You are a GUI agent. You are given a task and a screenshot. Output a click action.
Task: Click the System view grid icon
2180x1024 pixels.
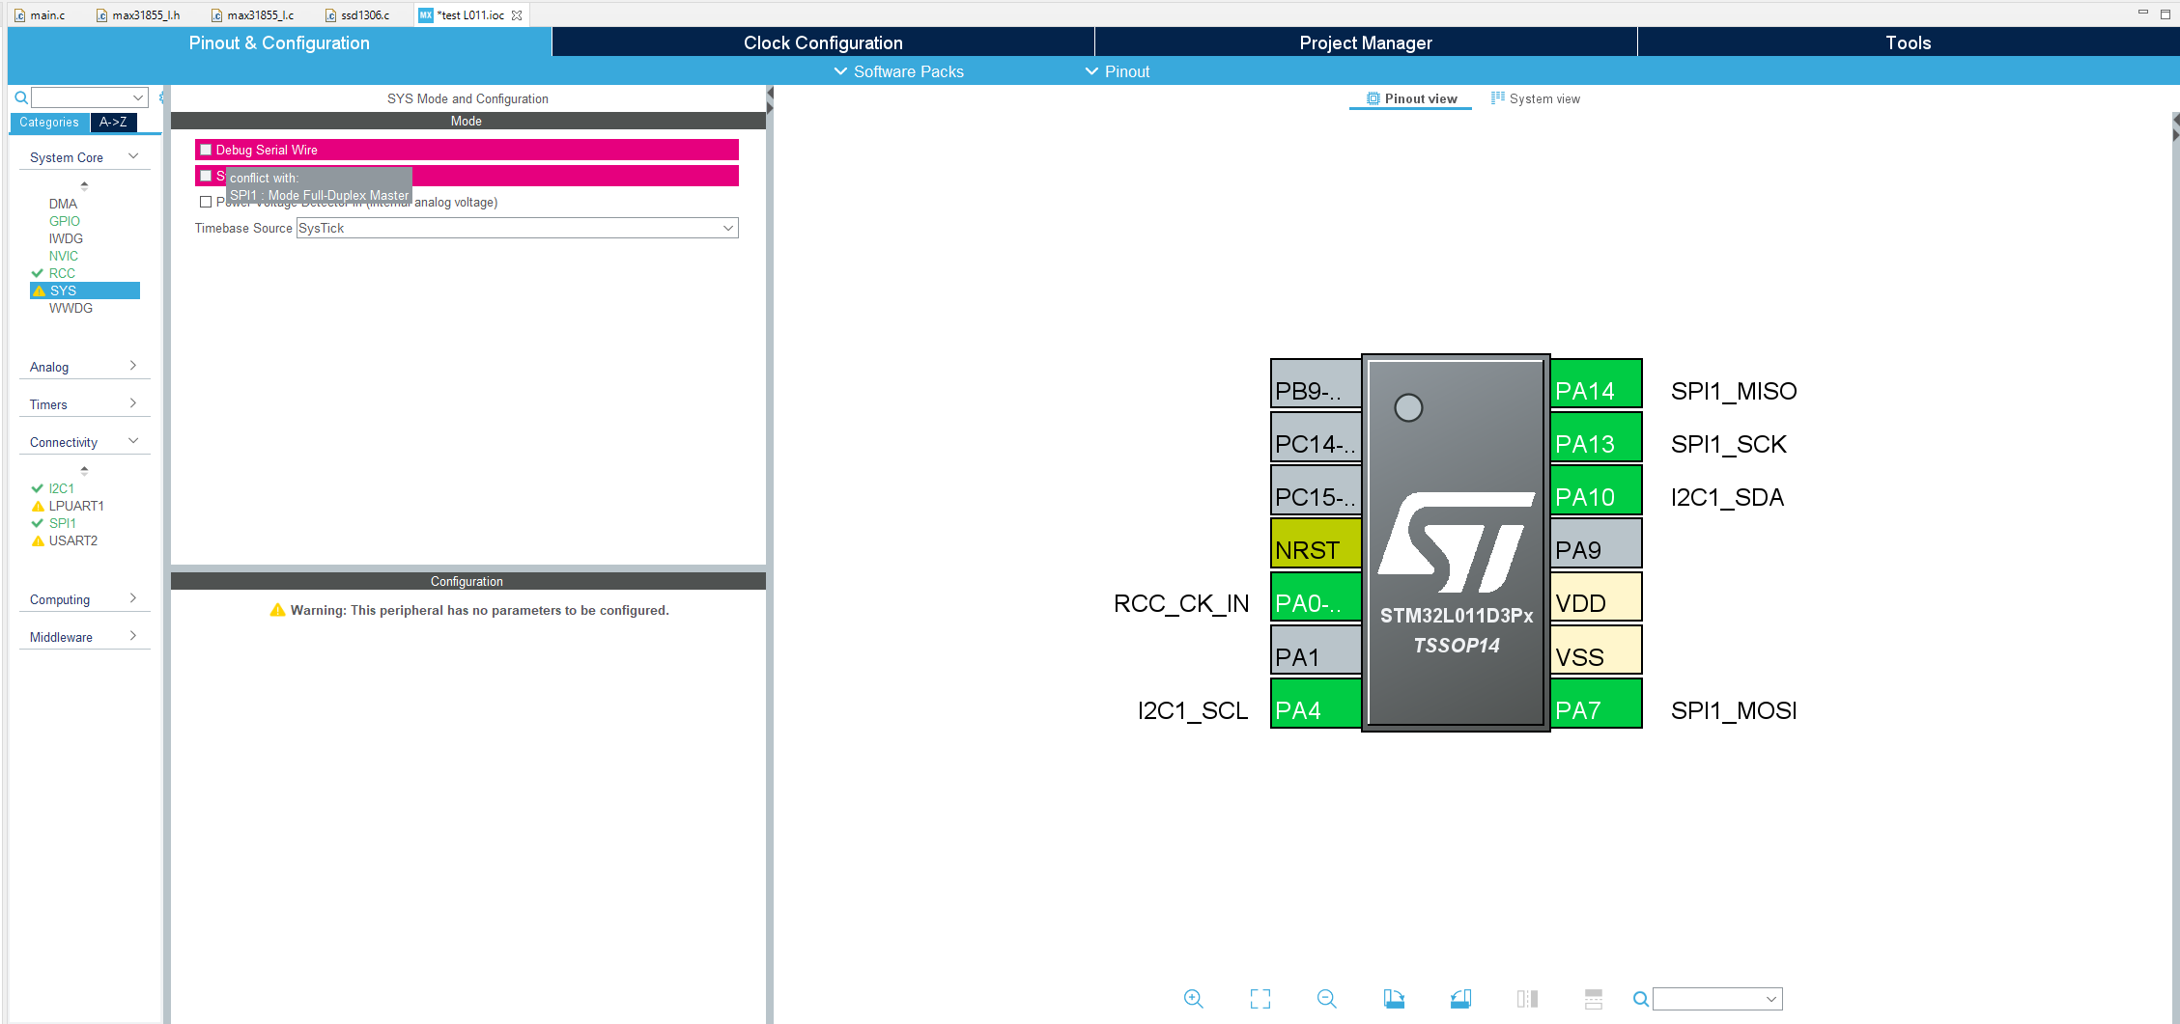(1498, 98)
